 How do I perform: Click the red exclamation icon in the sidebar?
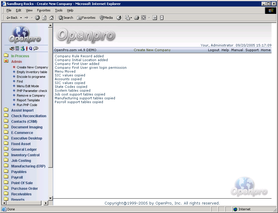(x=27, y=48)
